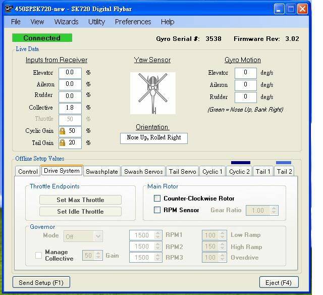Screen dimensions: 323x295
Task: Click the app icon in title bar
Action: click(7, 9)
